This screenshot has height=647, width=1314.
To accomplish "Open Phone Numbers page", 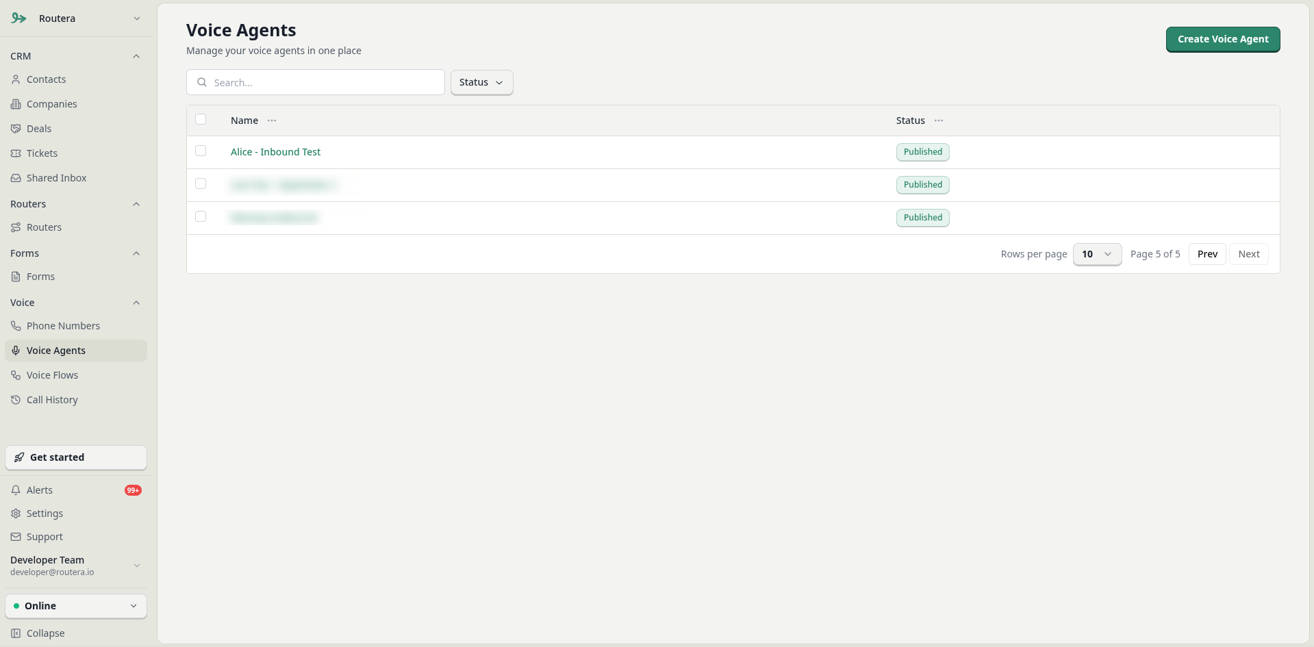I will (63, 326).
